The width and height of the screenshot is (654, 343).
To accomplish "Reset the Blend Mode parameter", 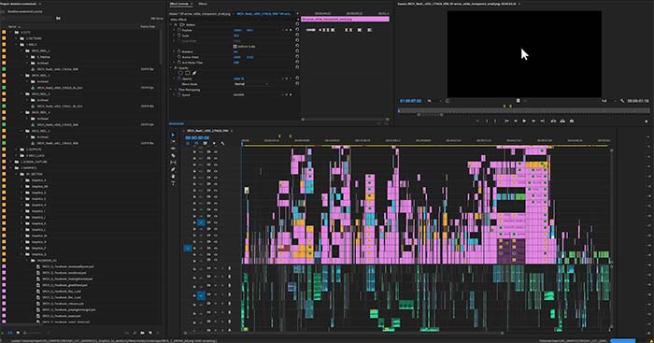I will pos(297,83).
